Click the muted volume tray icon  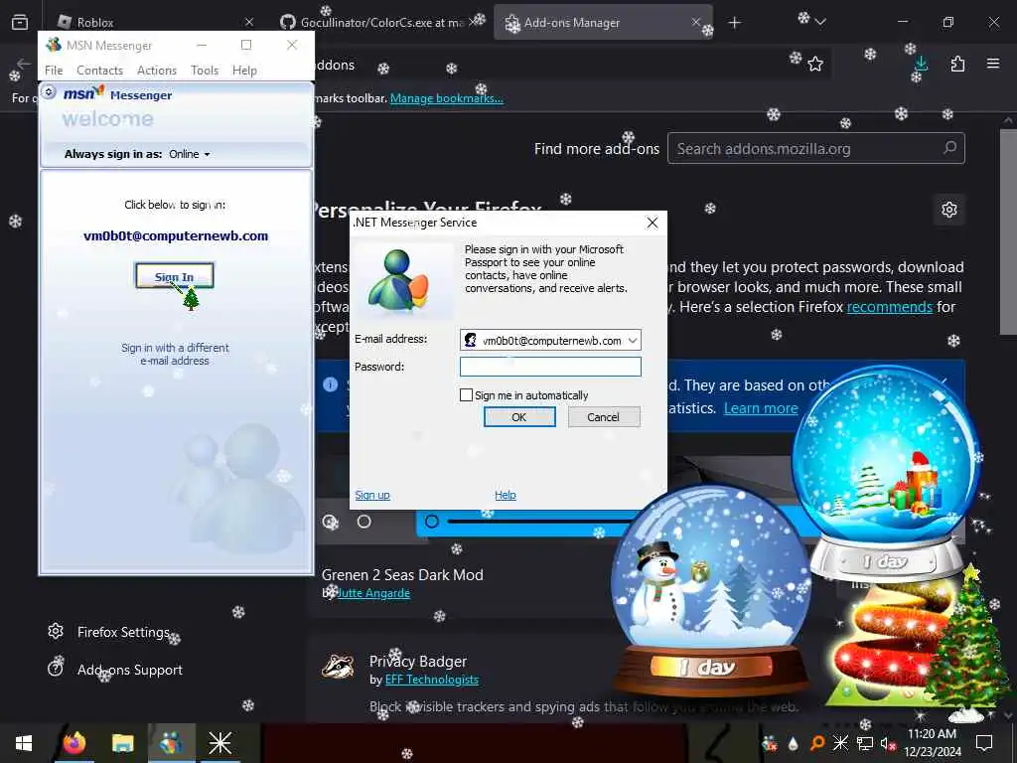pyautogui.click(x=888, y=743)
